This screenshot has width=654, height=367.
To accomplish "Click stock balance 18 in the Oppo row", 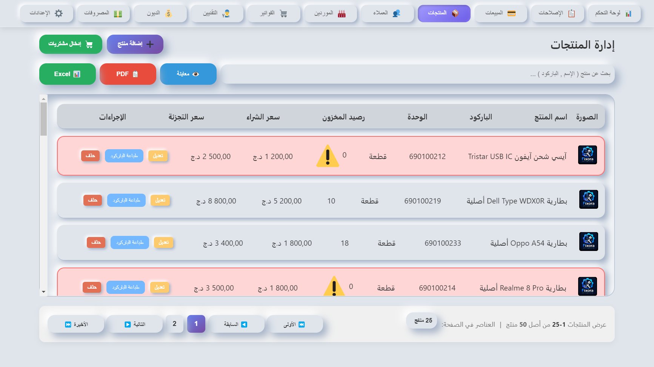I will [345, 243].
